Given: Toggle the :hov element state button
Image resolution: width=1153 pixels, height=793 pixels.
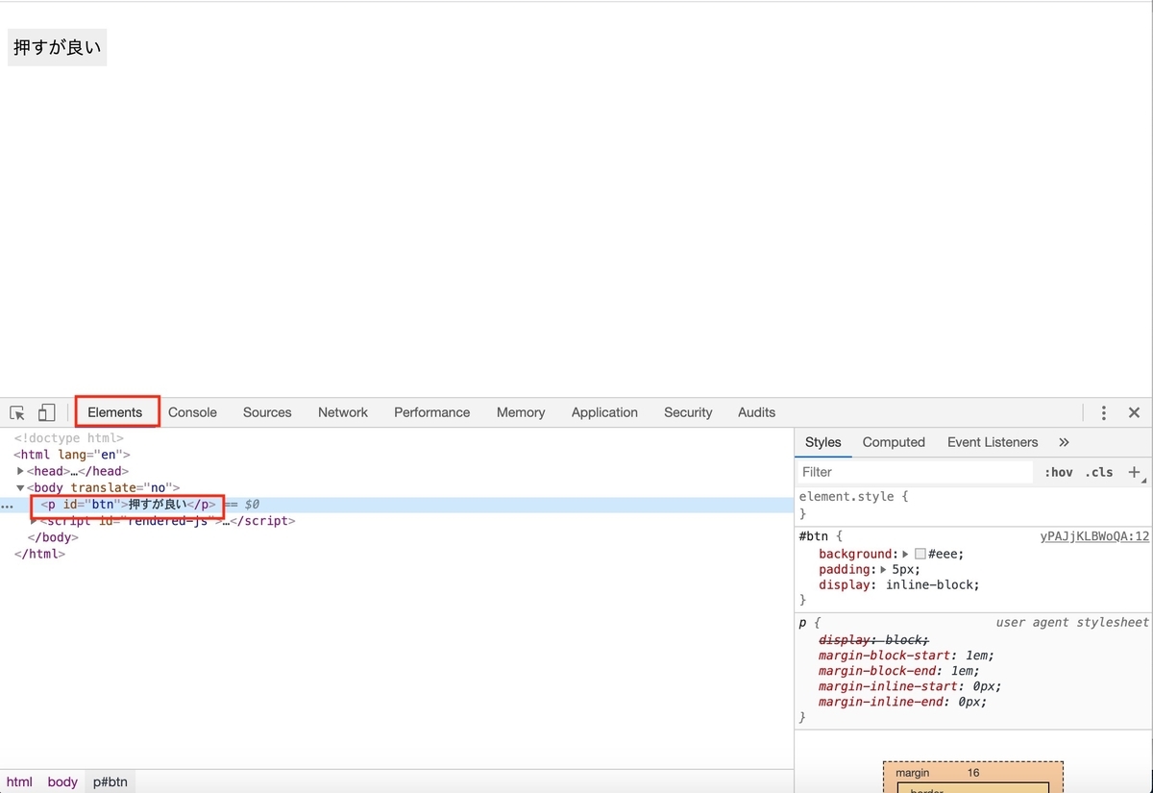Looking at the screenshot, I should (1059, 472).
